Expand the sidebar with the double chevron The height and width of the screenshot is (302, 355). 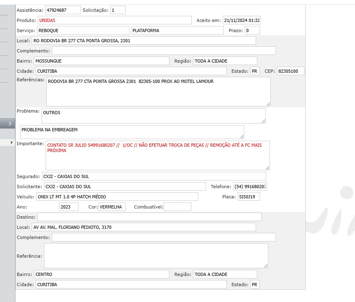click(x=8, y=124)
